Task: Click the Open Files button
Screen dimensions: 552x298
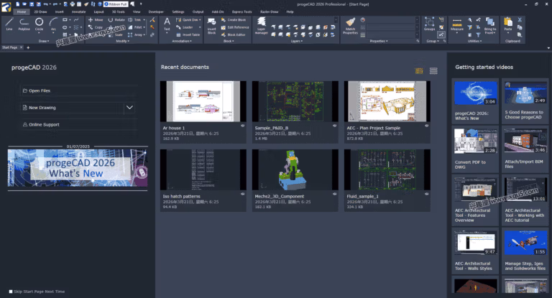Action: 79,90
